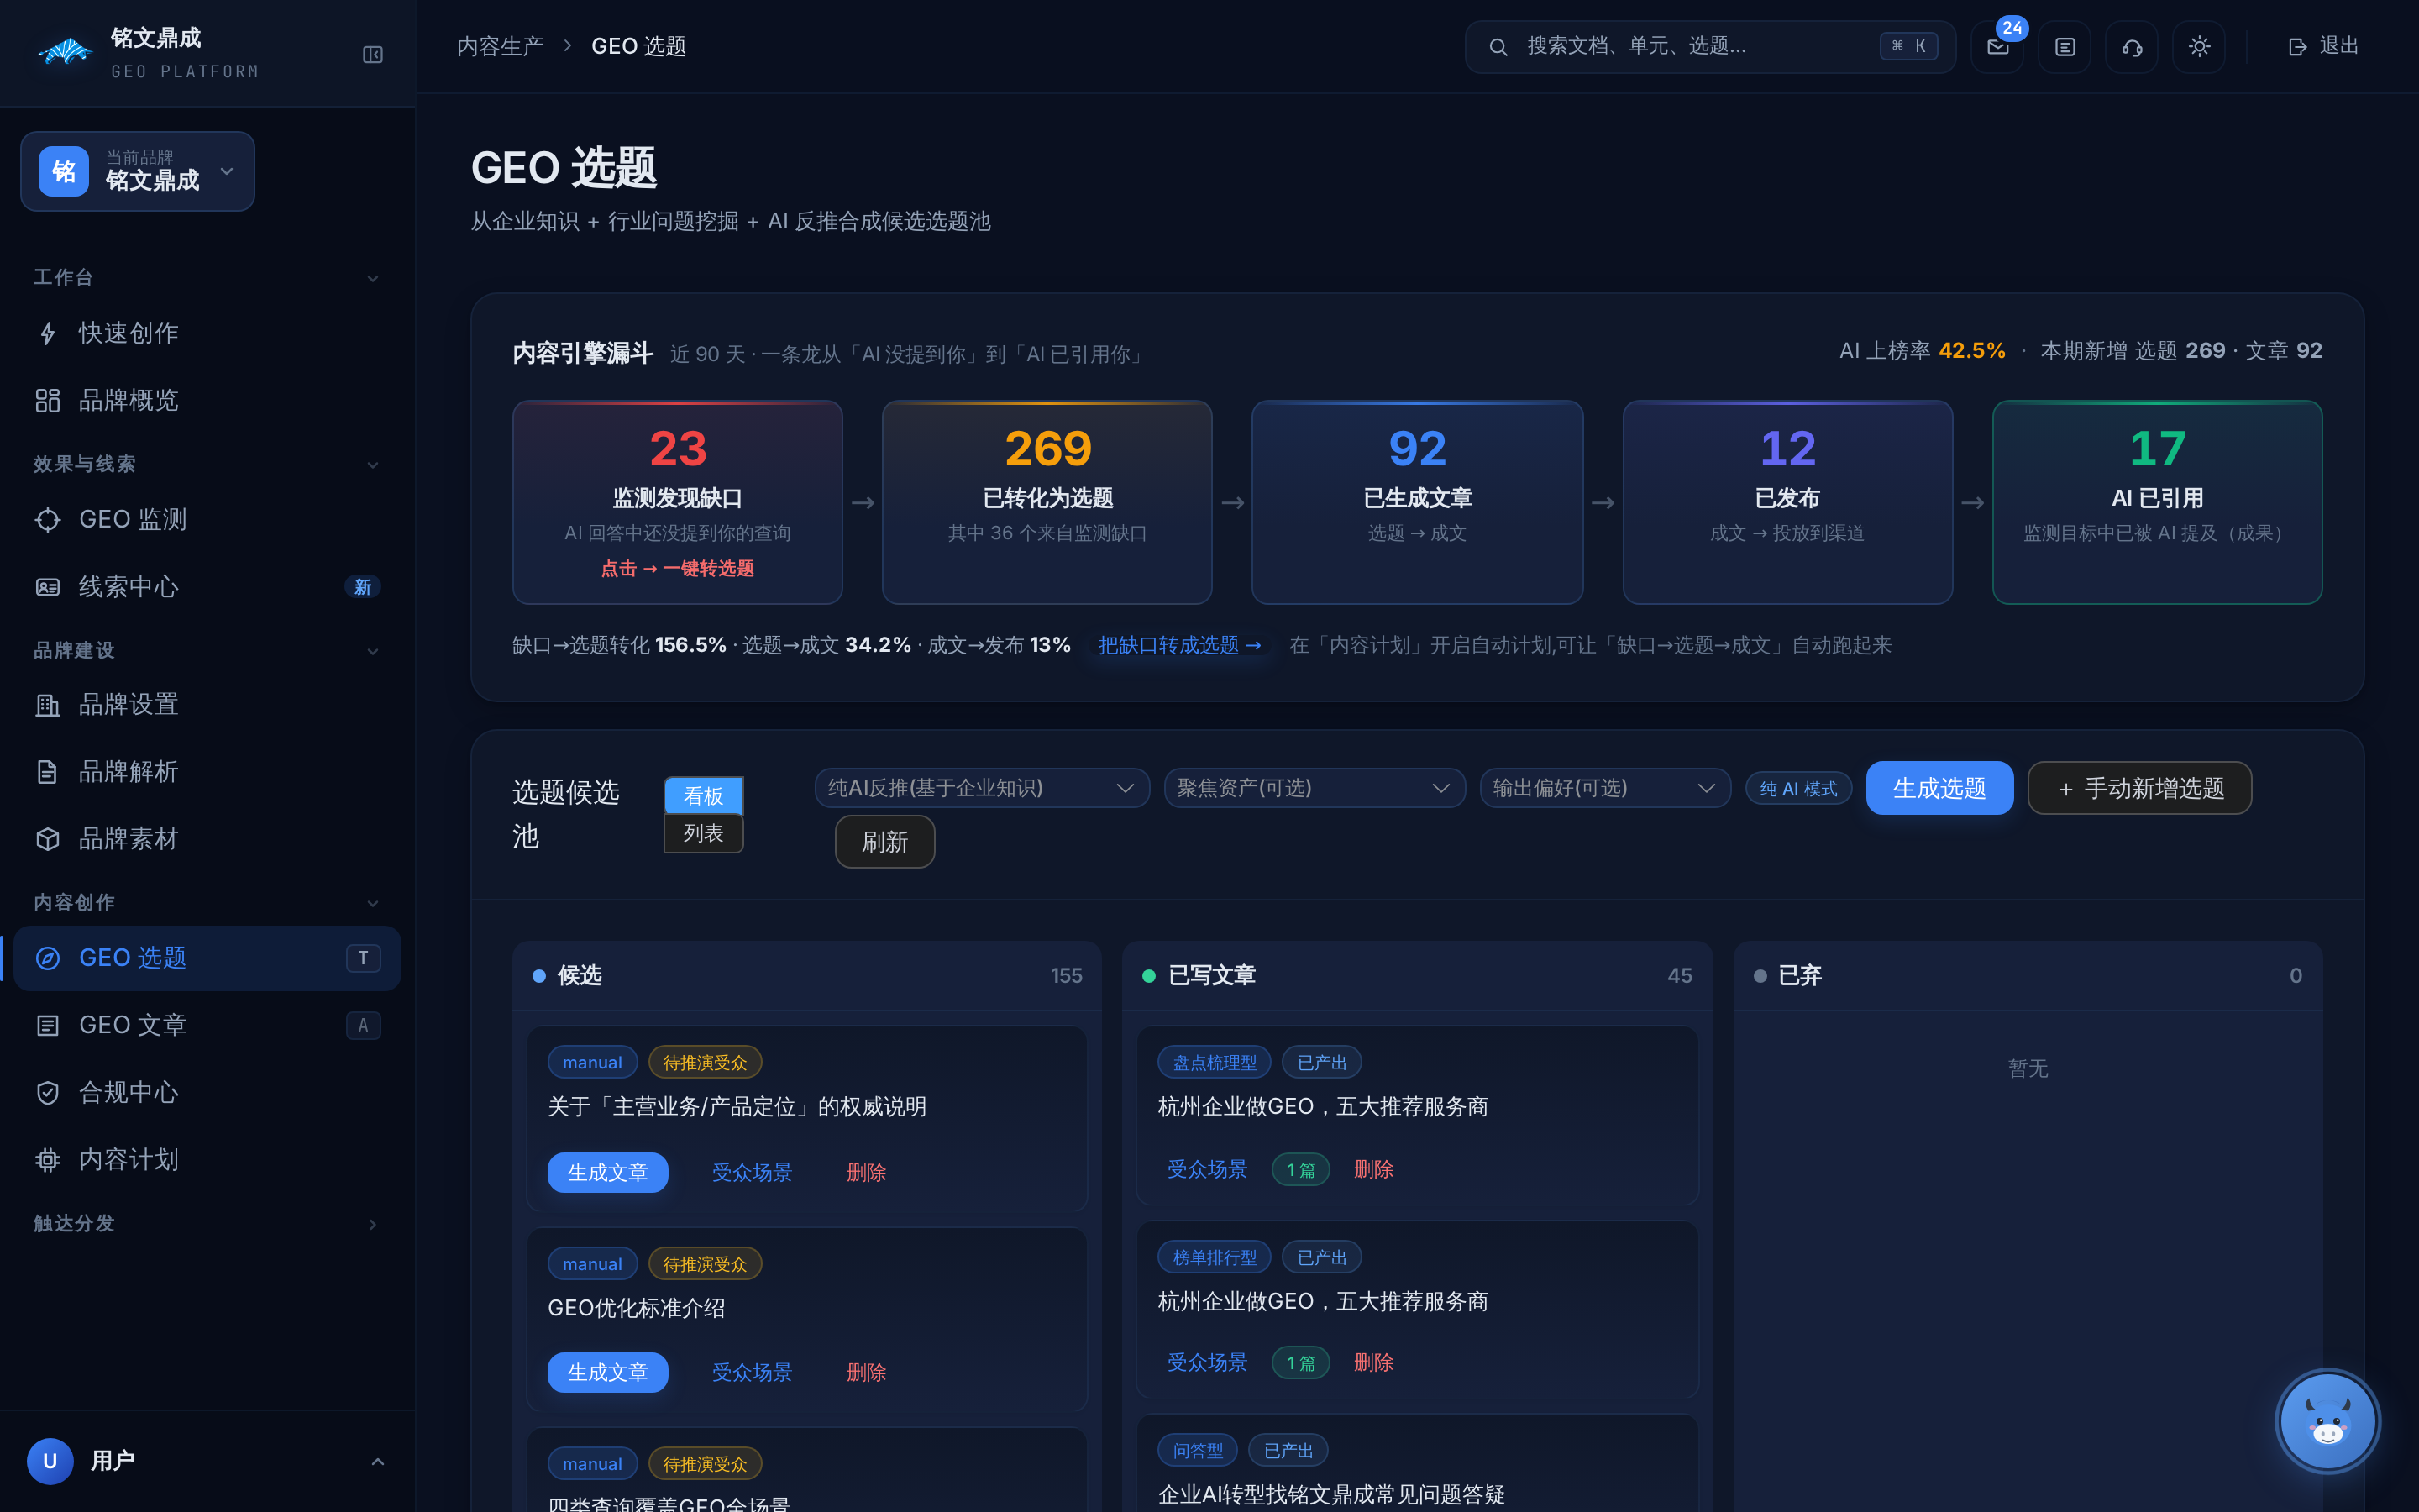
Task: Click the GEO 选题 compass icon
Action: (x=47, y=958)
